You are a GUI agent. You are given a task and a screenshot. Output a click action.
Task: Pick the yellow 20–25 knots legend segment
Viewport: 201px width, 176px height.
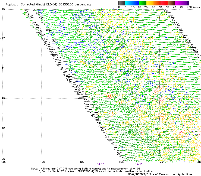coord(150,3)
